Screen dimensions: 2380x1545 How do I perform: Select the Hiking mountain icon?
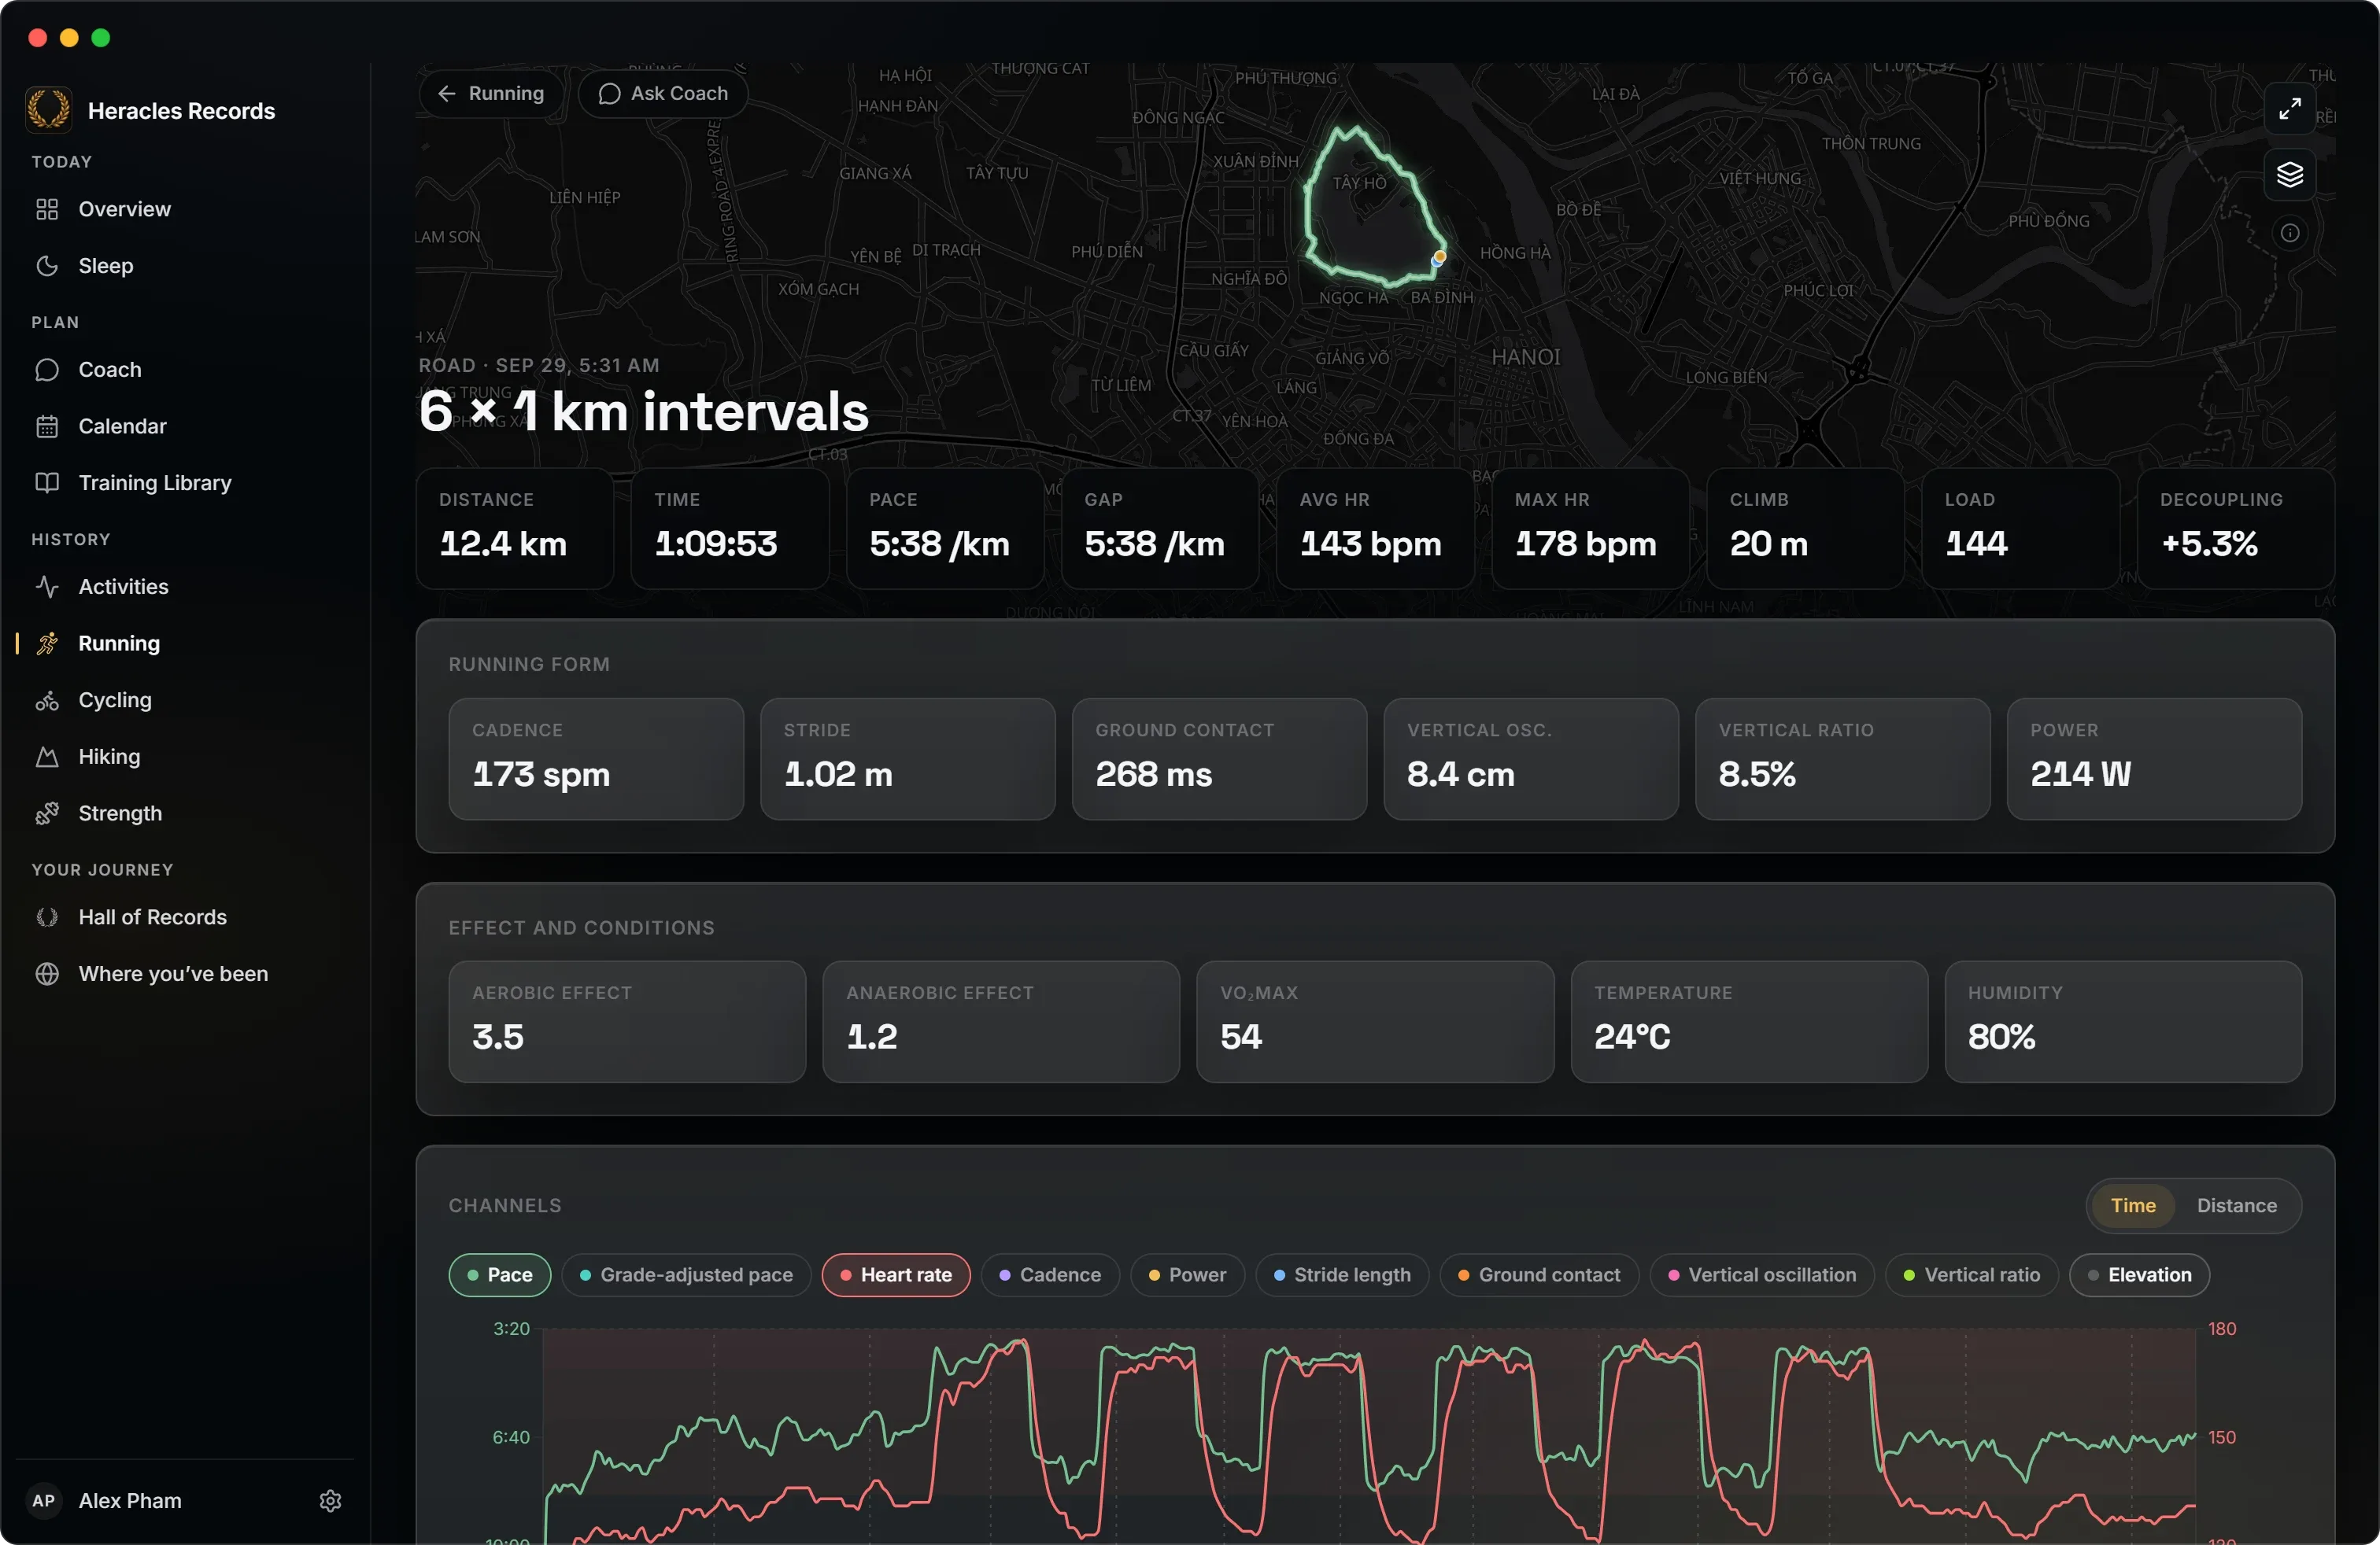(x=47, y=757)
